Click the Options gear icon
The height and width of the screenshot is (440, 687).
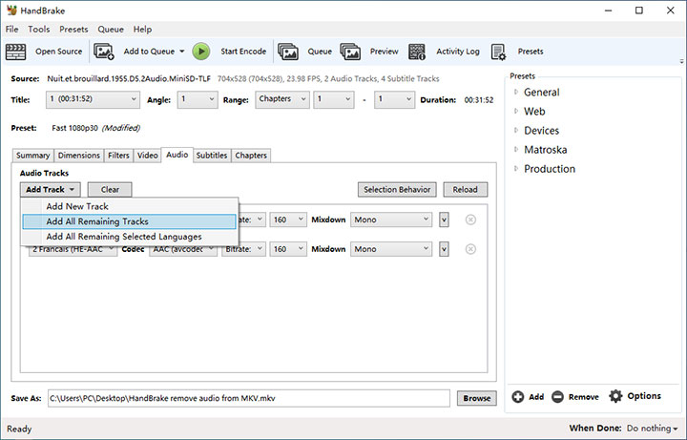[615, 396]
